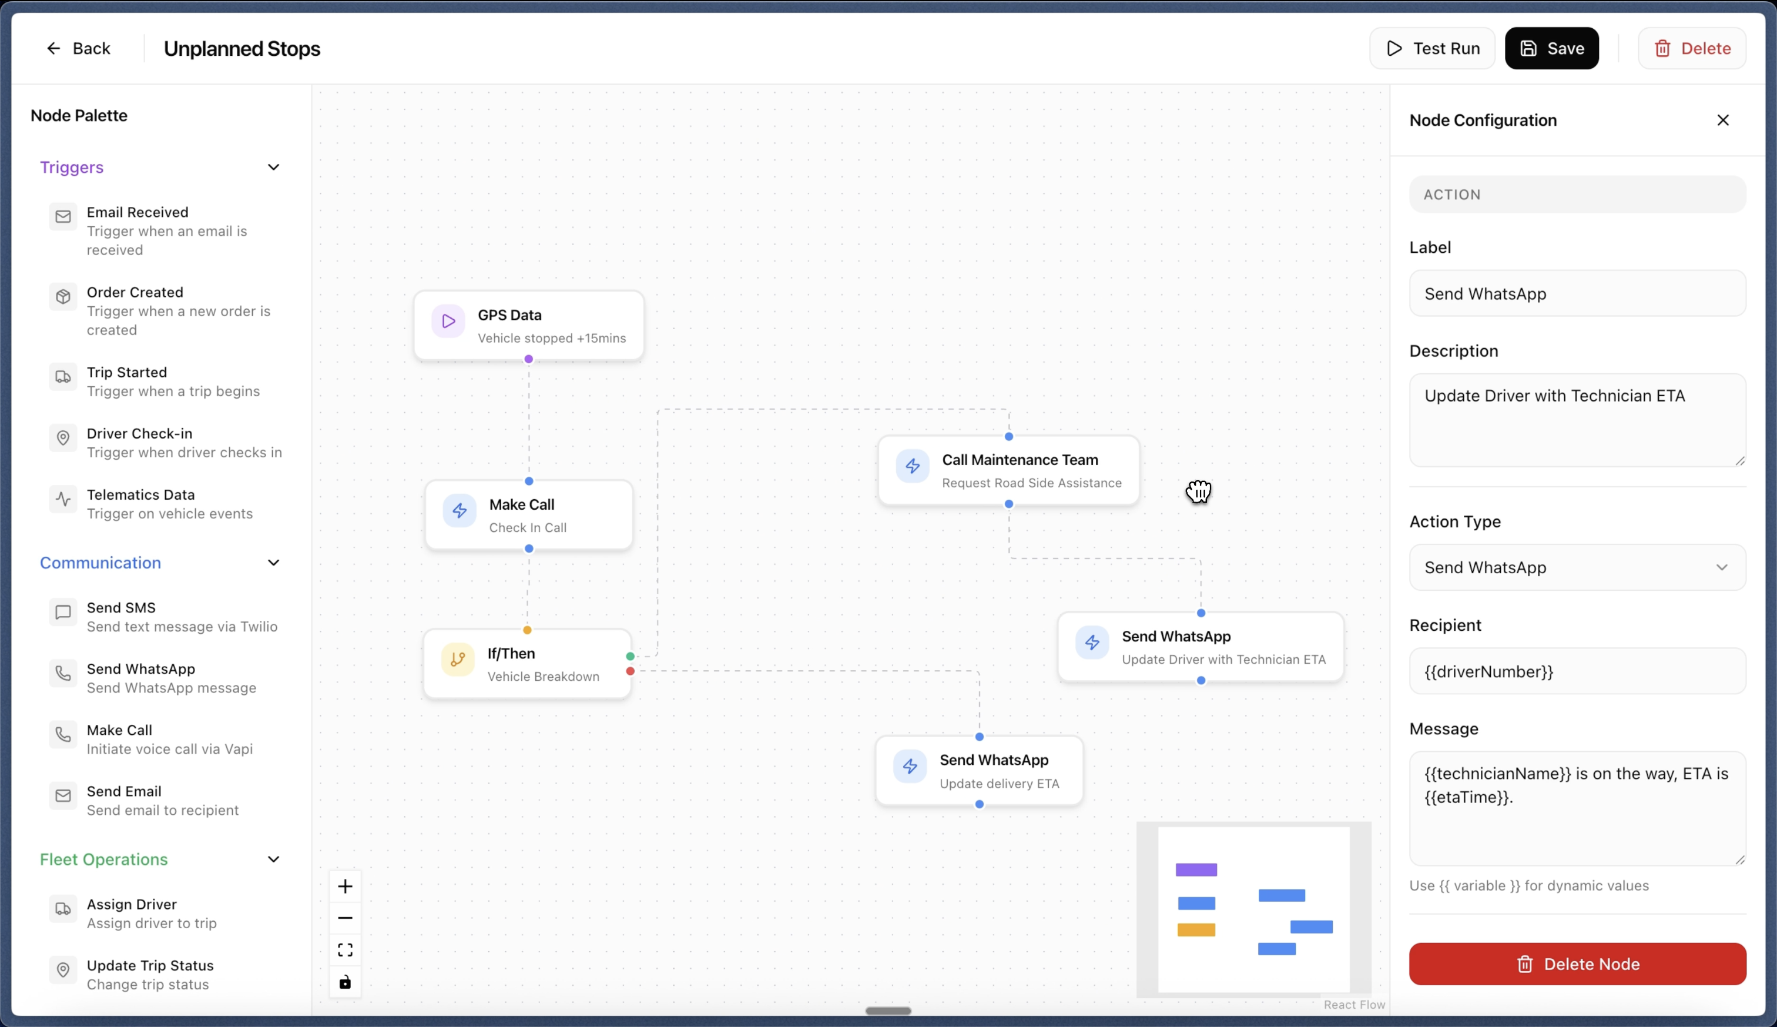Collapse the Communication section chevron
This screenshot has height=1027, width=1777.
click(273, 563)
